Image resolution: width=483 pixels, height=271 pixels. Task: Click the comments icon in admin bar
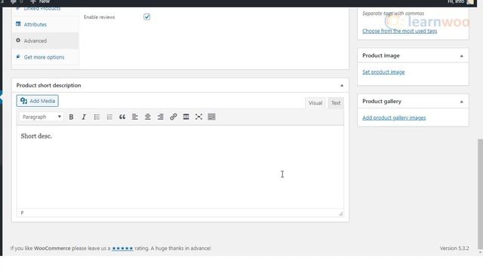(14, 2)
